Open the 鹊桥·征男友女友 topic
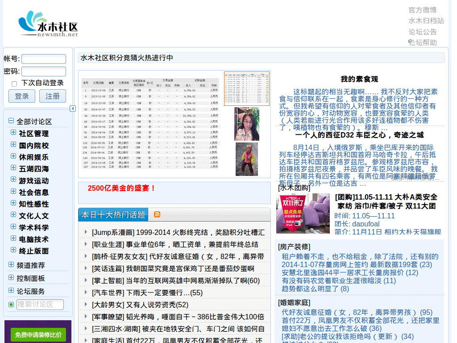The image size is (457, 343). 178,256
